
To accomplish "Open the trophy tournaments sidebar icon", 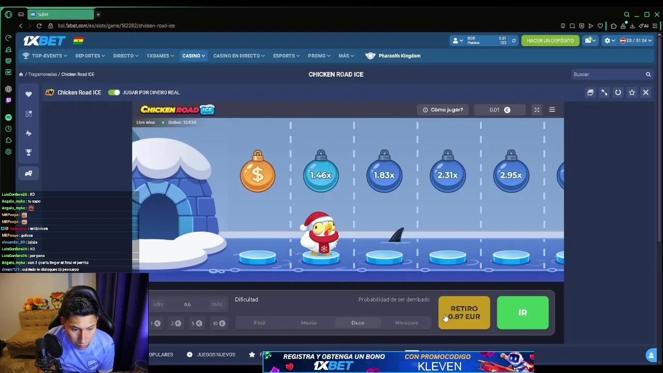I will click(x=28, y=153).
